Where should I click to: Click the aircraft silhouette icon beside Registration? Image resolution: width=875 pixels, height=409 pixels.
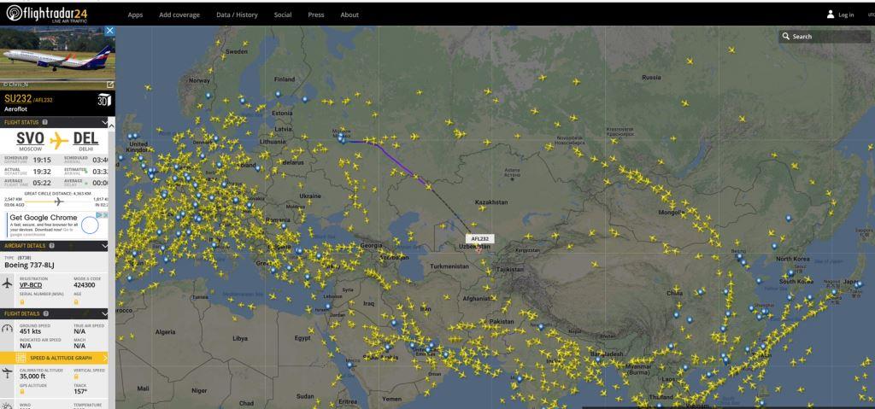coord(7,283)
